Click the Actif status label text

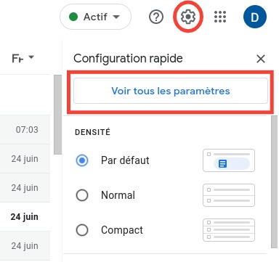(95, 17)
